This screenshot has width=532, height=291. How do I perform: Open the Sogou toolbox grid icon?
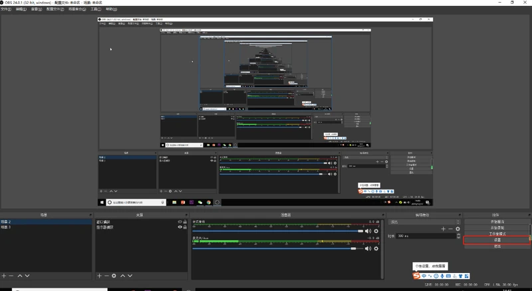pyautogui.click(x=467, y=276)
